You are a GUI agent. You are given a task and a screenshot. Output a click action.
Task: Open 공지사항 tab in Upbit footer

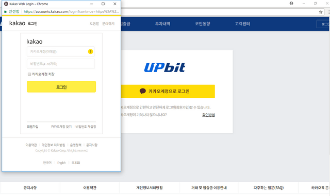pos(30,188)
